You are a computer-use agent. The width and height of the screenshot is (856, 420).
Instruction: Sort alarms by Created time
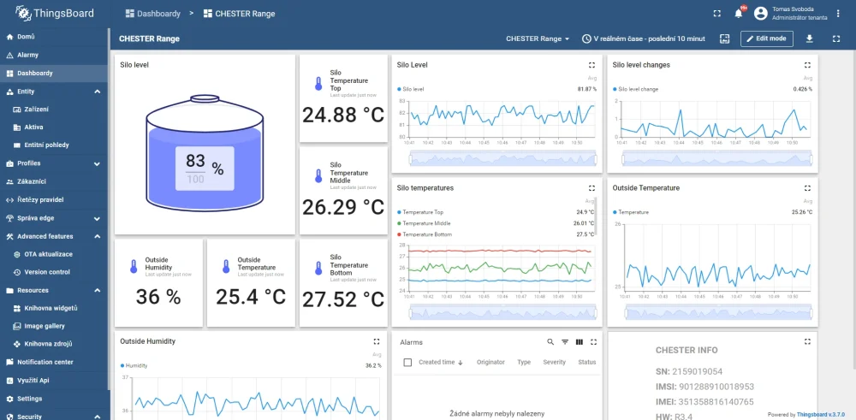(441, 362)
